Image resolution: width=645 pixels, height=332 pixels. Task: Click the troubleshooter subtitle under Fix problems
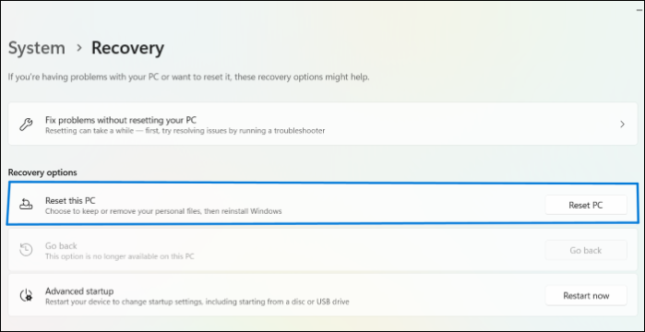pos(185,131)
